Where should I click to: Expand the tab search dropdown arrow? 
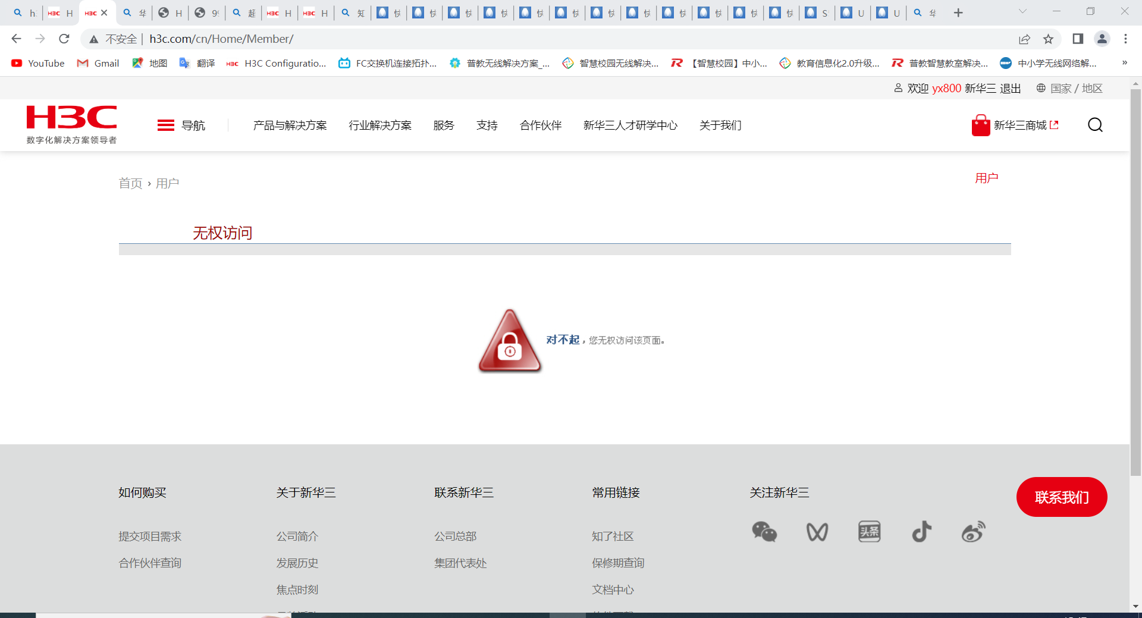[1022, 11]
